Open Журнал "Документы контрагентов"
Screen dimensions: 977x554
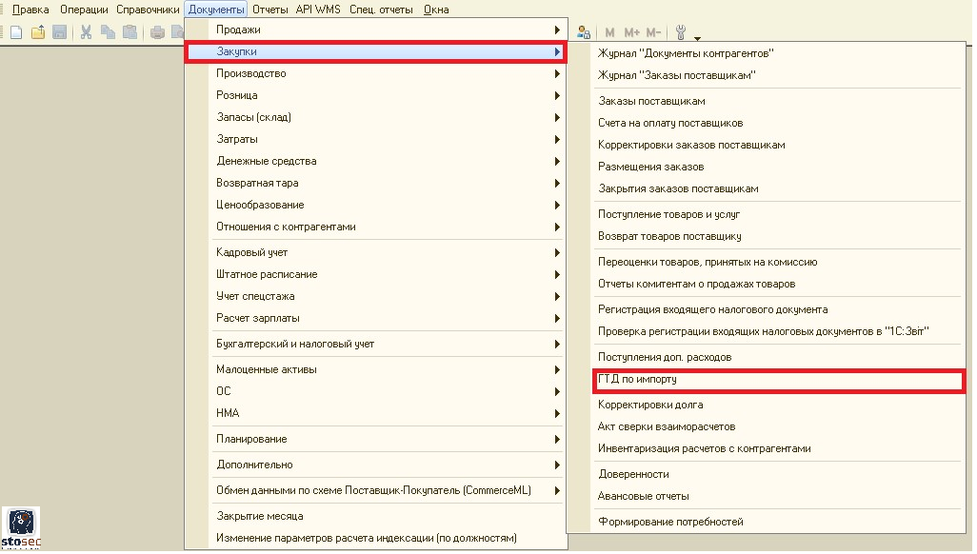767,53
